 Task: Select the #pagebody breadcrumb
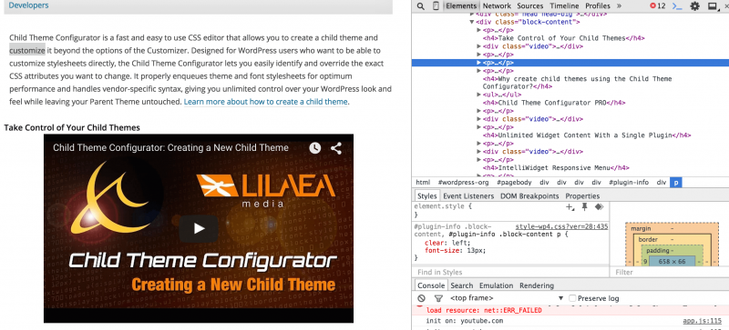click(513, 183)
